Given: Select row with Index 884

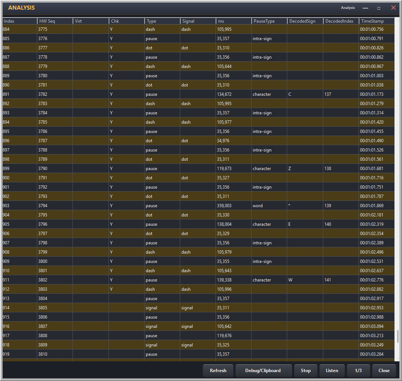Looking at the screenshot, I should tap(198, 29).
